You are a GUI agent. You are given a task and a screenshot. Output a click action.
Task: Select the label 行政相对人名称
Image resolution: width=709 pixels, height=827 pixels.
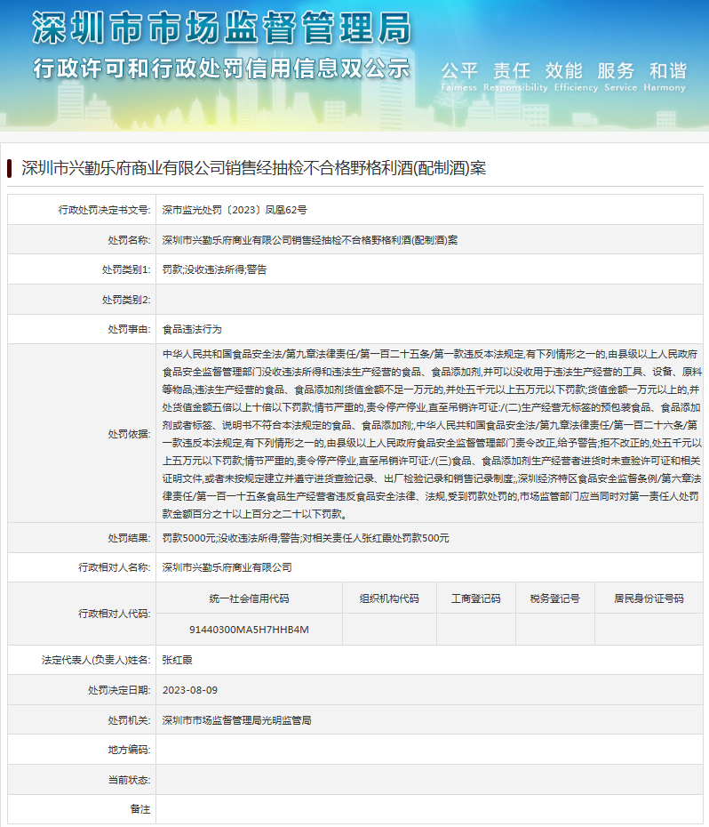click(x=115, y=567)
